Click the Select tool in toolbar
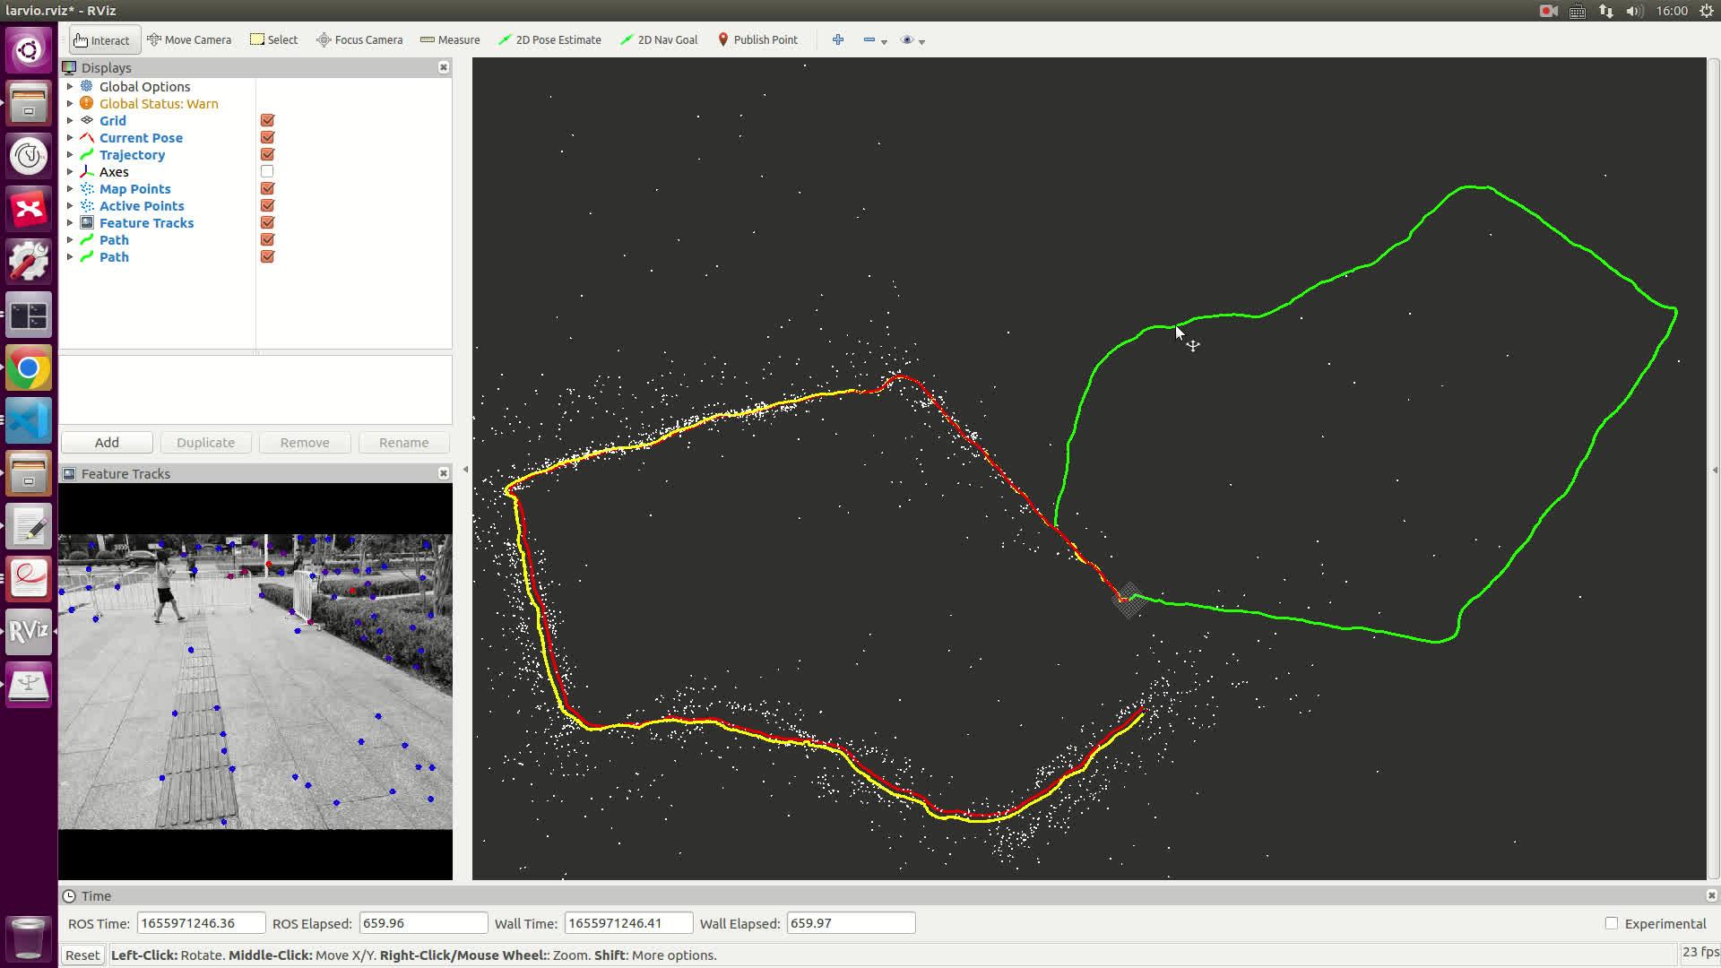This screenshot has width=1721, height=968. [273, 39]
